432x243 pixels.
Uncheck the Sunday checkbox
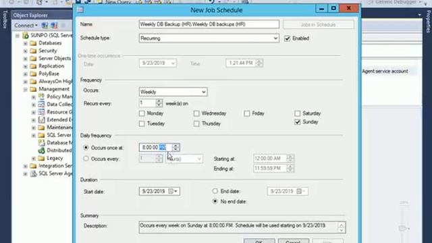click(297, 122)
